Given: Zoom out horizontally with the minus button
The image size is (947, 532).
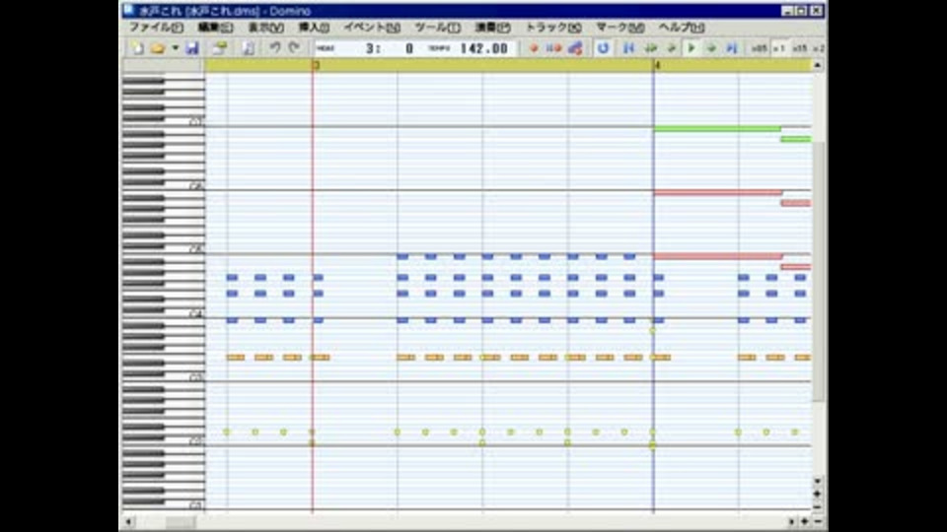Looking at the screenshot, I should [818, 522].
